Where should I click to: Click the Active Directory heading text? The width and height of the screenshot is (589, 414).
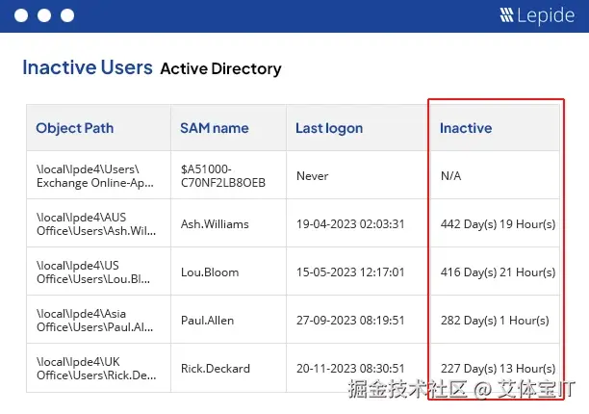pyautogui.click(x=221, y=68)
